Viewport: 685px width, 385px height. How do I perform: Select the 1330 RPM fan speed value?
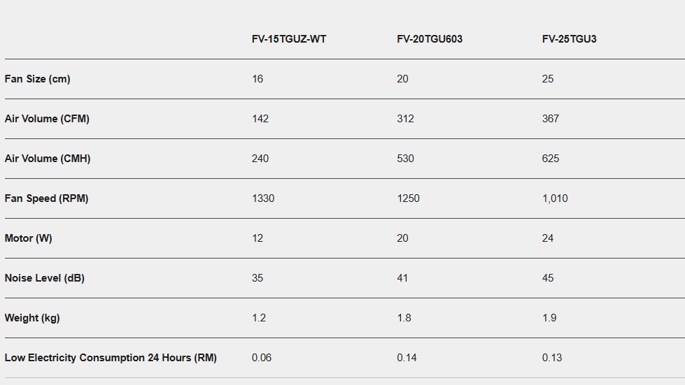point(263,198)
